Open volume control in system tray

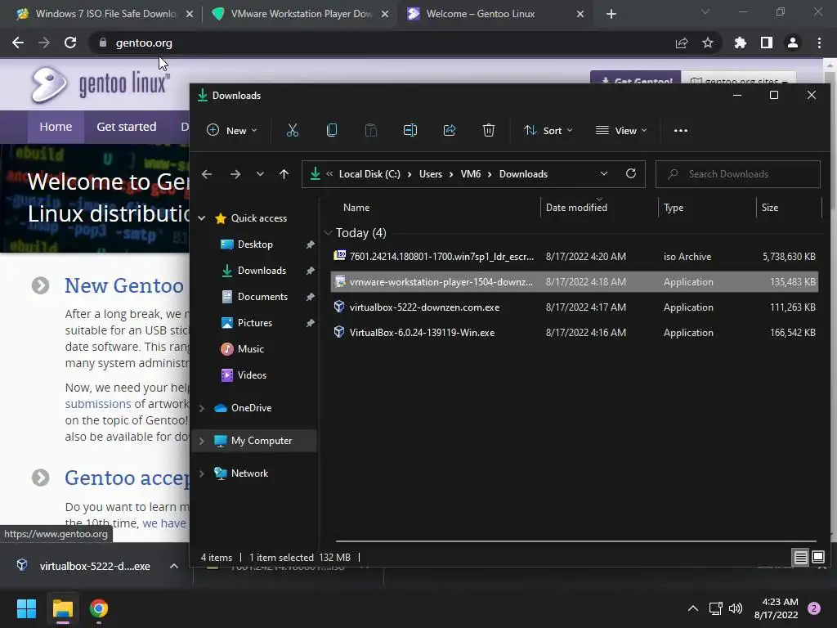click(736, 608)
